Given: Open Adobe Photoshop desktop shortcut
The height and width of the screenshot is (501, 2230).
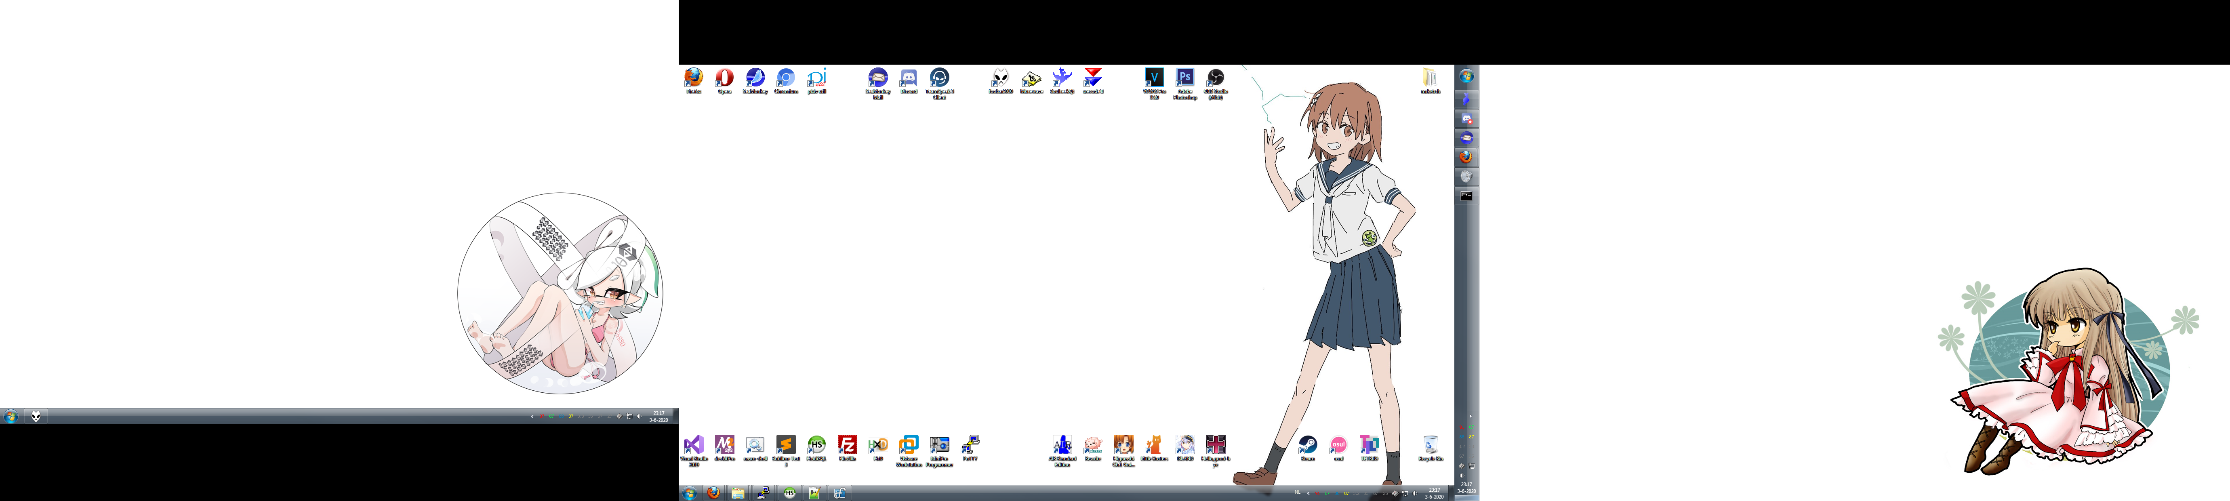Looking at the screenshot, I should (1185, 84).
